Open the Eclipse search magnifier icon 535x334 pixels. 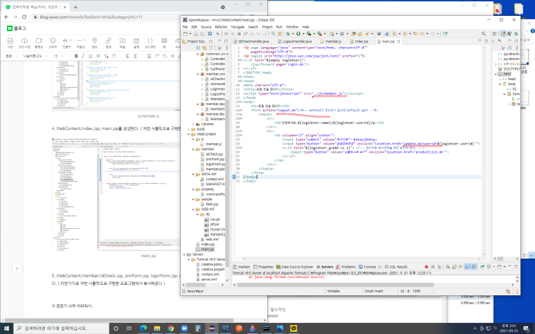[484, 34]
